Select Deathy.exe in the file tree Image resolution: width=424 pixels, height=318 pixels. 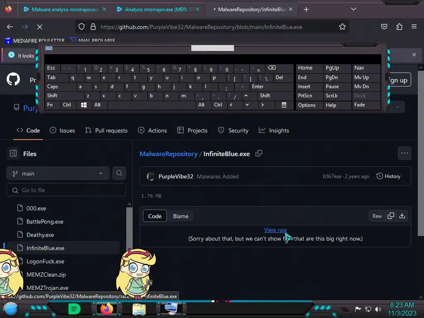pyautogui.click(x=40, y=235)
